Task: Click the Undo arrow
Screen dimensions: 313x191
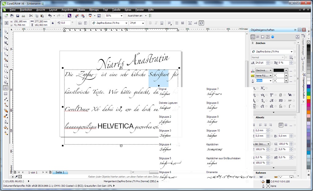Action: click(x=50, y=16)
